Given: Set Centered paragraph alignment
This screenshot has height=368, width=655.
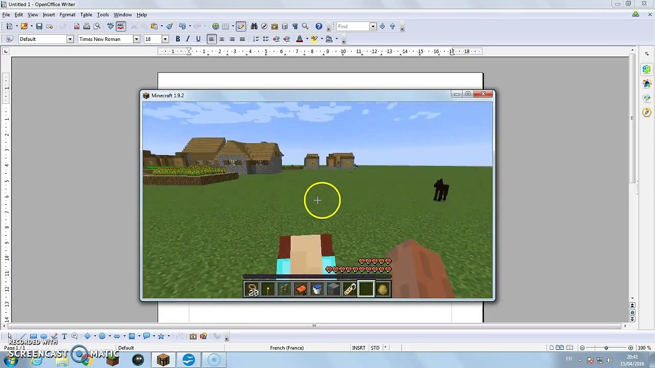Looking at the screenshot, I should 222,39.
